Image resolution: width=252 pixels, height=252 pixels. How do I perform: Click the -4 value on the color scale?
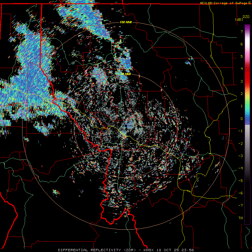point(241,168)
